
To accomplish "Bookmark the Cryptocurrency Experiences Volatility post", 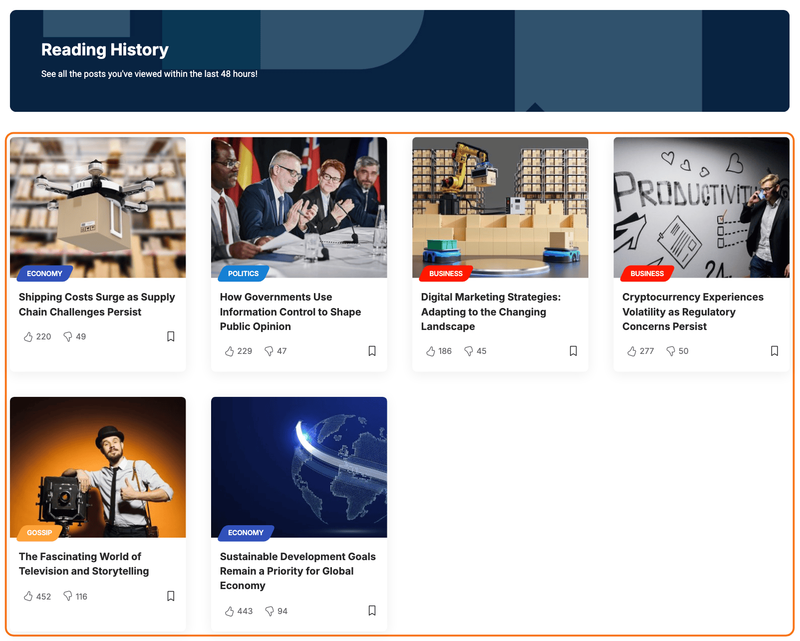I will tap(774, 351).
